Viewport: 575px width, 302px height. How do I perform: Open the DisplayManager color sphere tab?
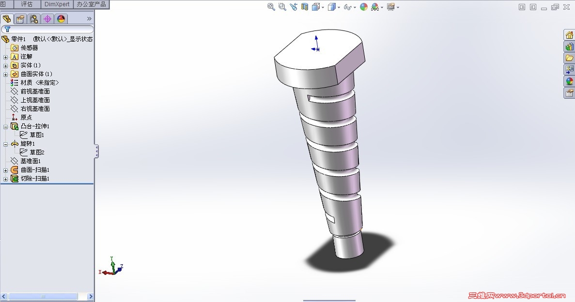pyautogui.click(x=61, y=19)
